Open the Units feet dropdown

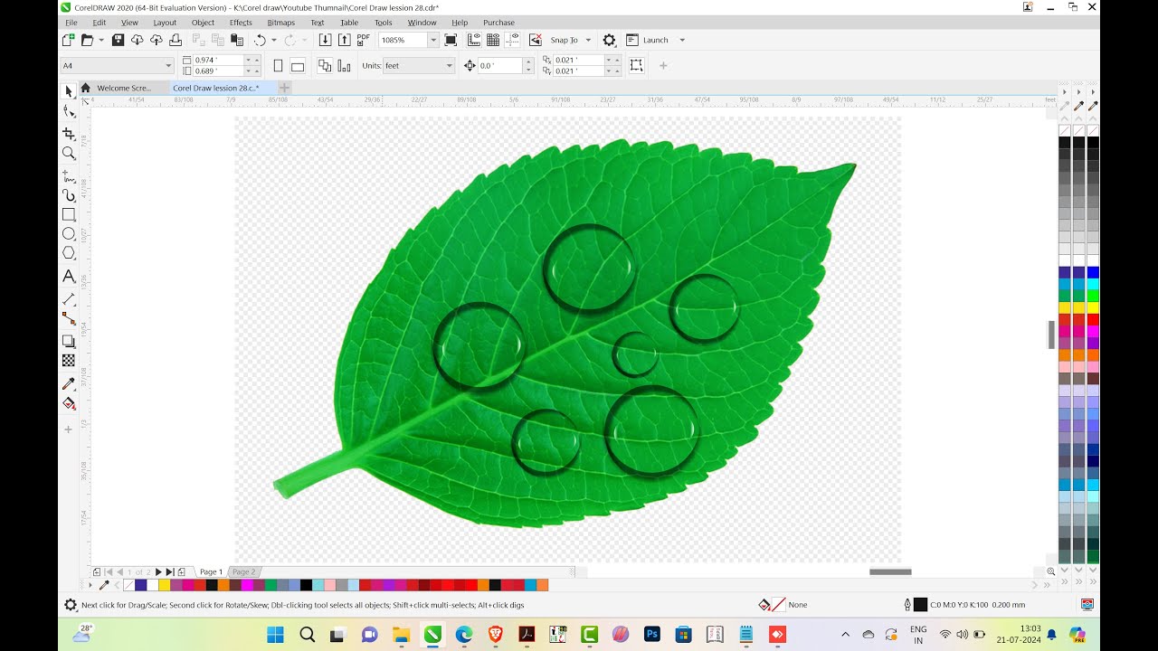(449, 66)
